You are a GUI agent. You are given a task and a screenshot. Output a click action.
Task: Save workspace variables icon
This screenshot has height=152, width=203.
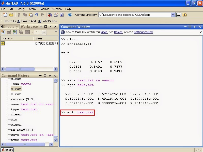coord(21,32)
